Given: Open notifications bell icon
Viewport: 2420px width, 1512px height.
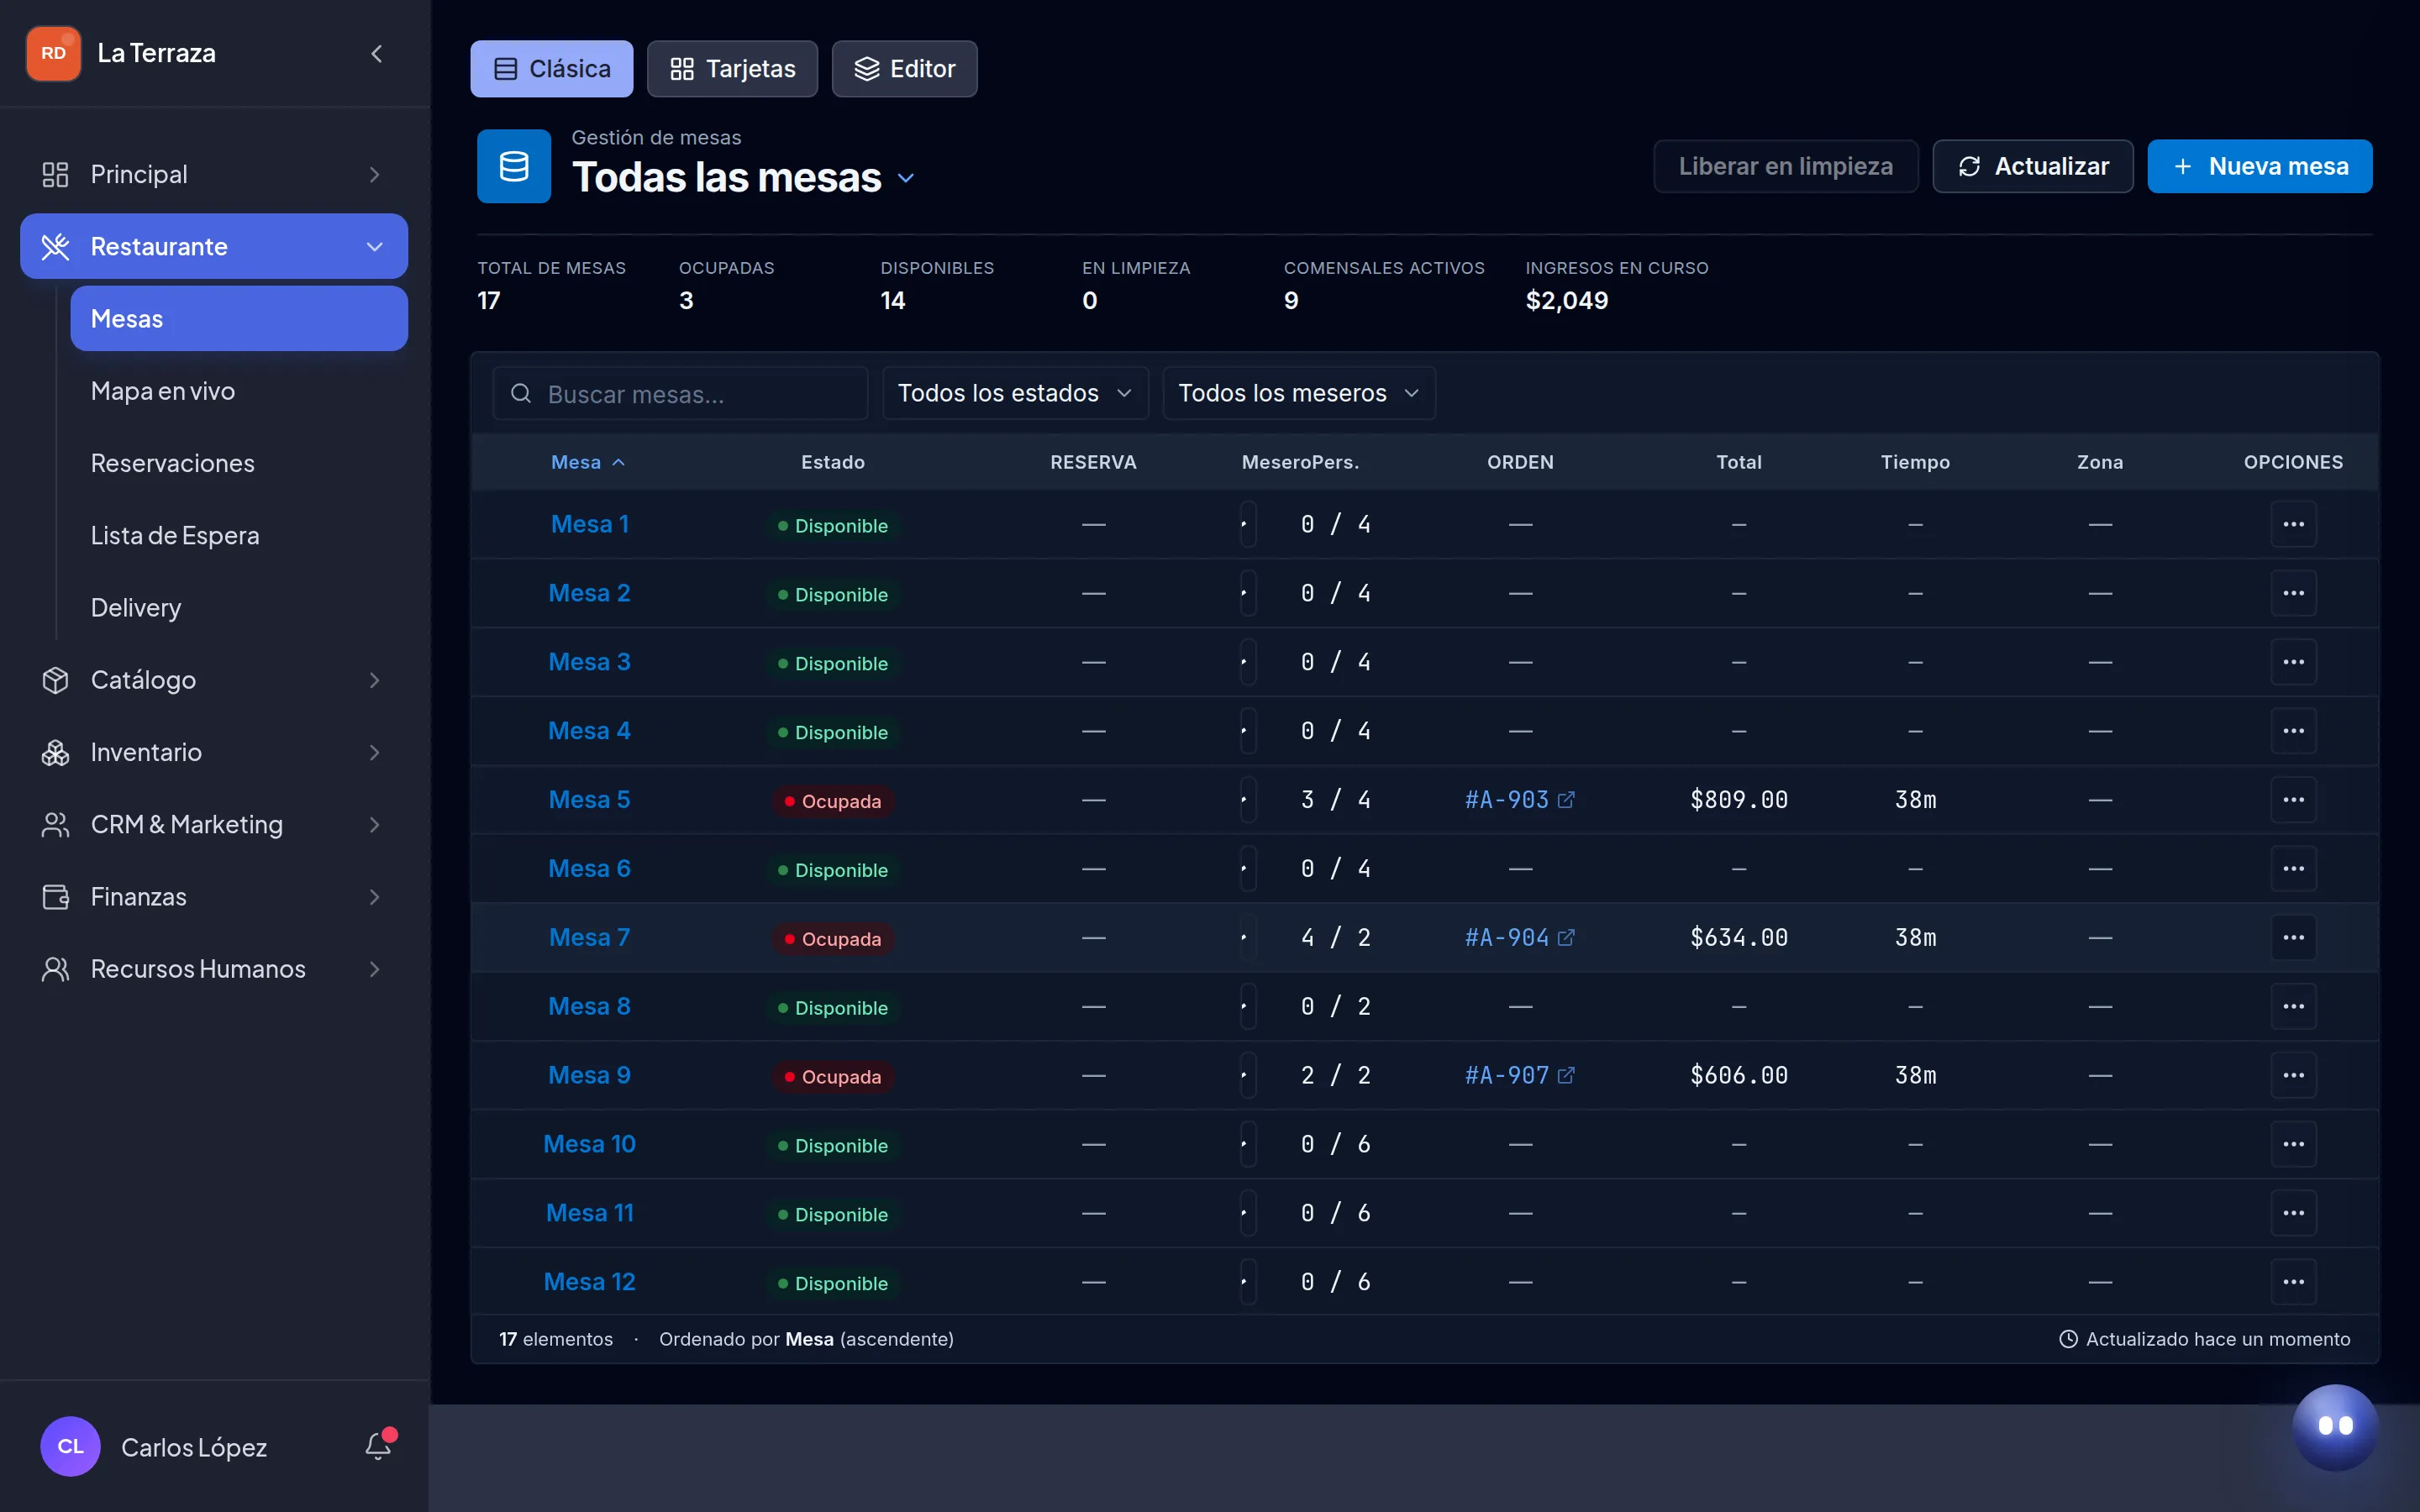Looking at the screenshot, I should click(378, 1446).
